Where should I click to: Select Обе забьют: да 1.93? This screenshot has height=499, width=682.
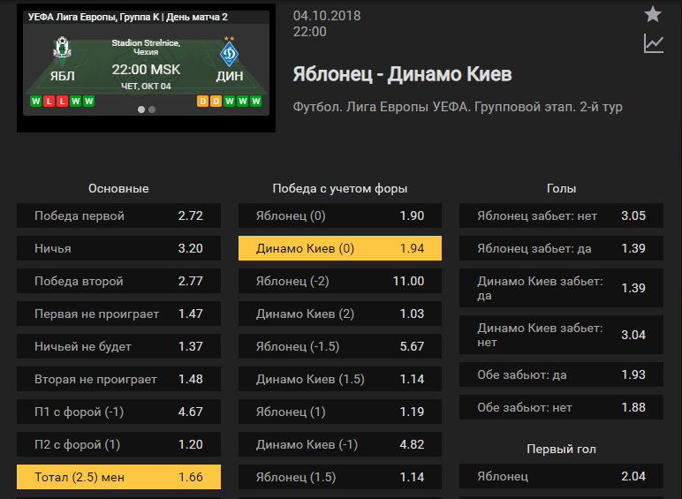(x=562, y=374)
